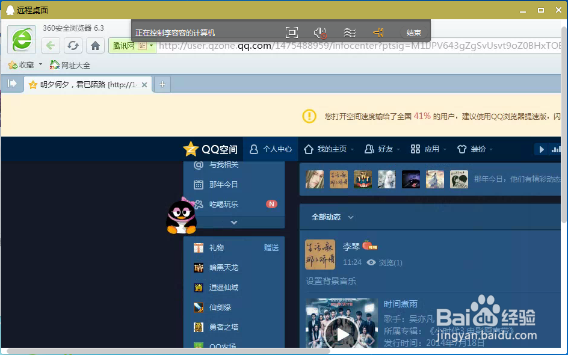Open 李琴's name link in feed
The width and height of the screenshot is (568, 355).
click(x=351, y=247)
